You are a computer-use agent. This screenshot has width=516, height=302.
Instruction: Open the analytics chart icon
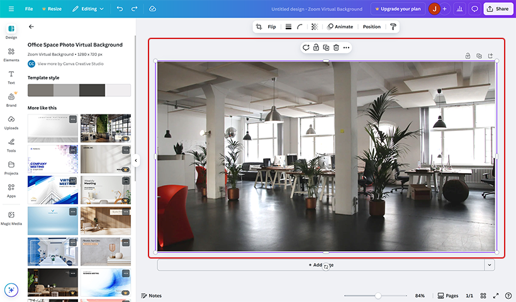(460, 9)
